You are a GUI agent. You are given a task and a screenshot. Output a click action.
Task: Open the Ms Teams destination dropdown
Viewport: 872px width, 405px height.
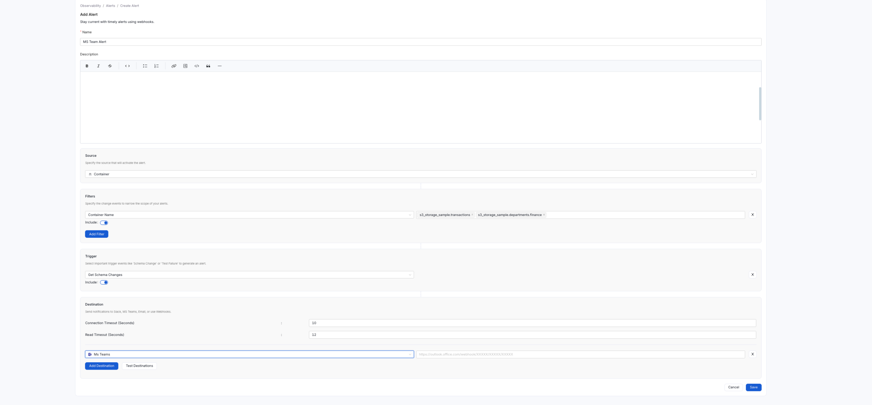[249, 354]
